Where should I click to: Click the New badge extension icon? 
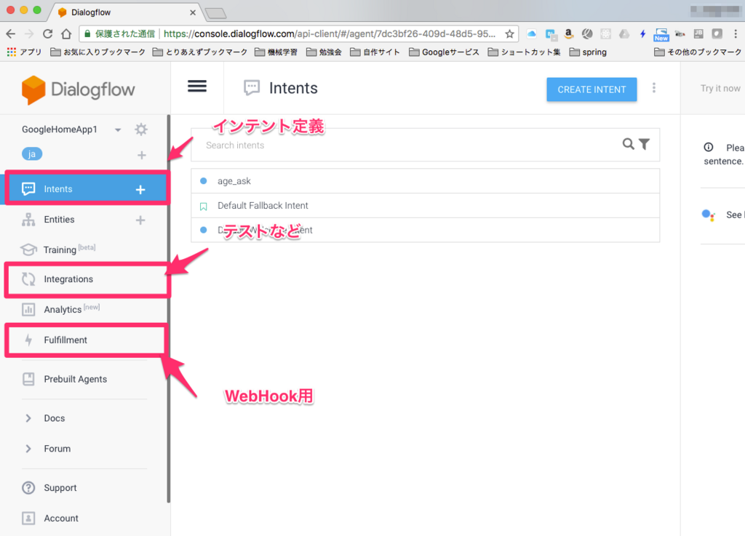click(661, 34)
